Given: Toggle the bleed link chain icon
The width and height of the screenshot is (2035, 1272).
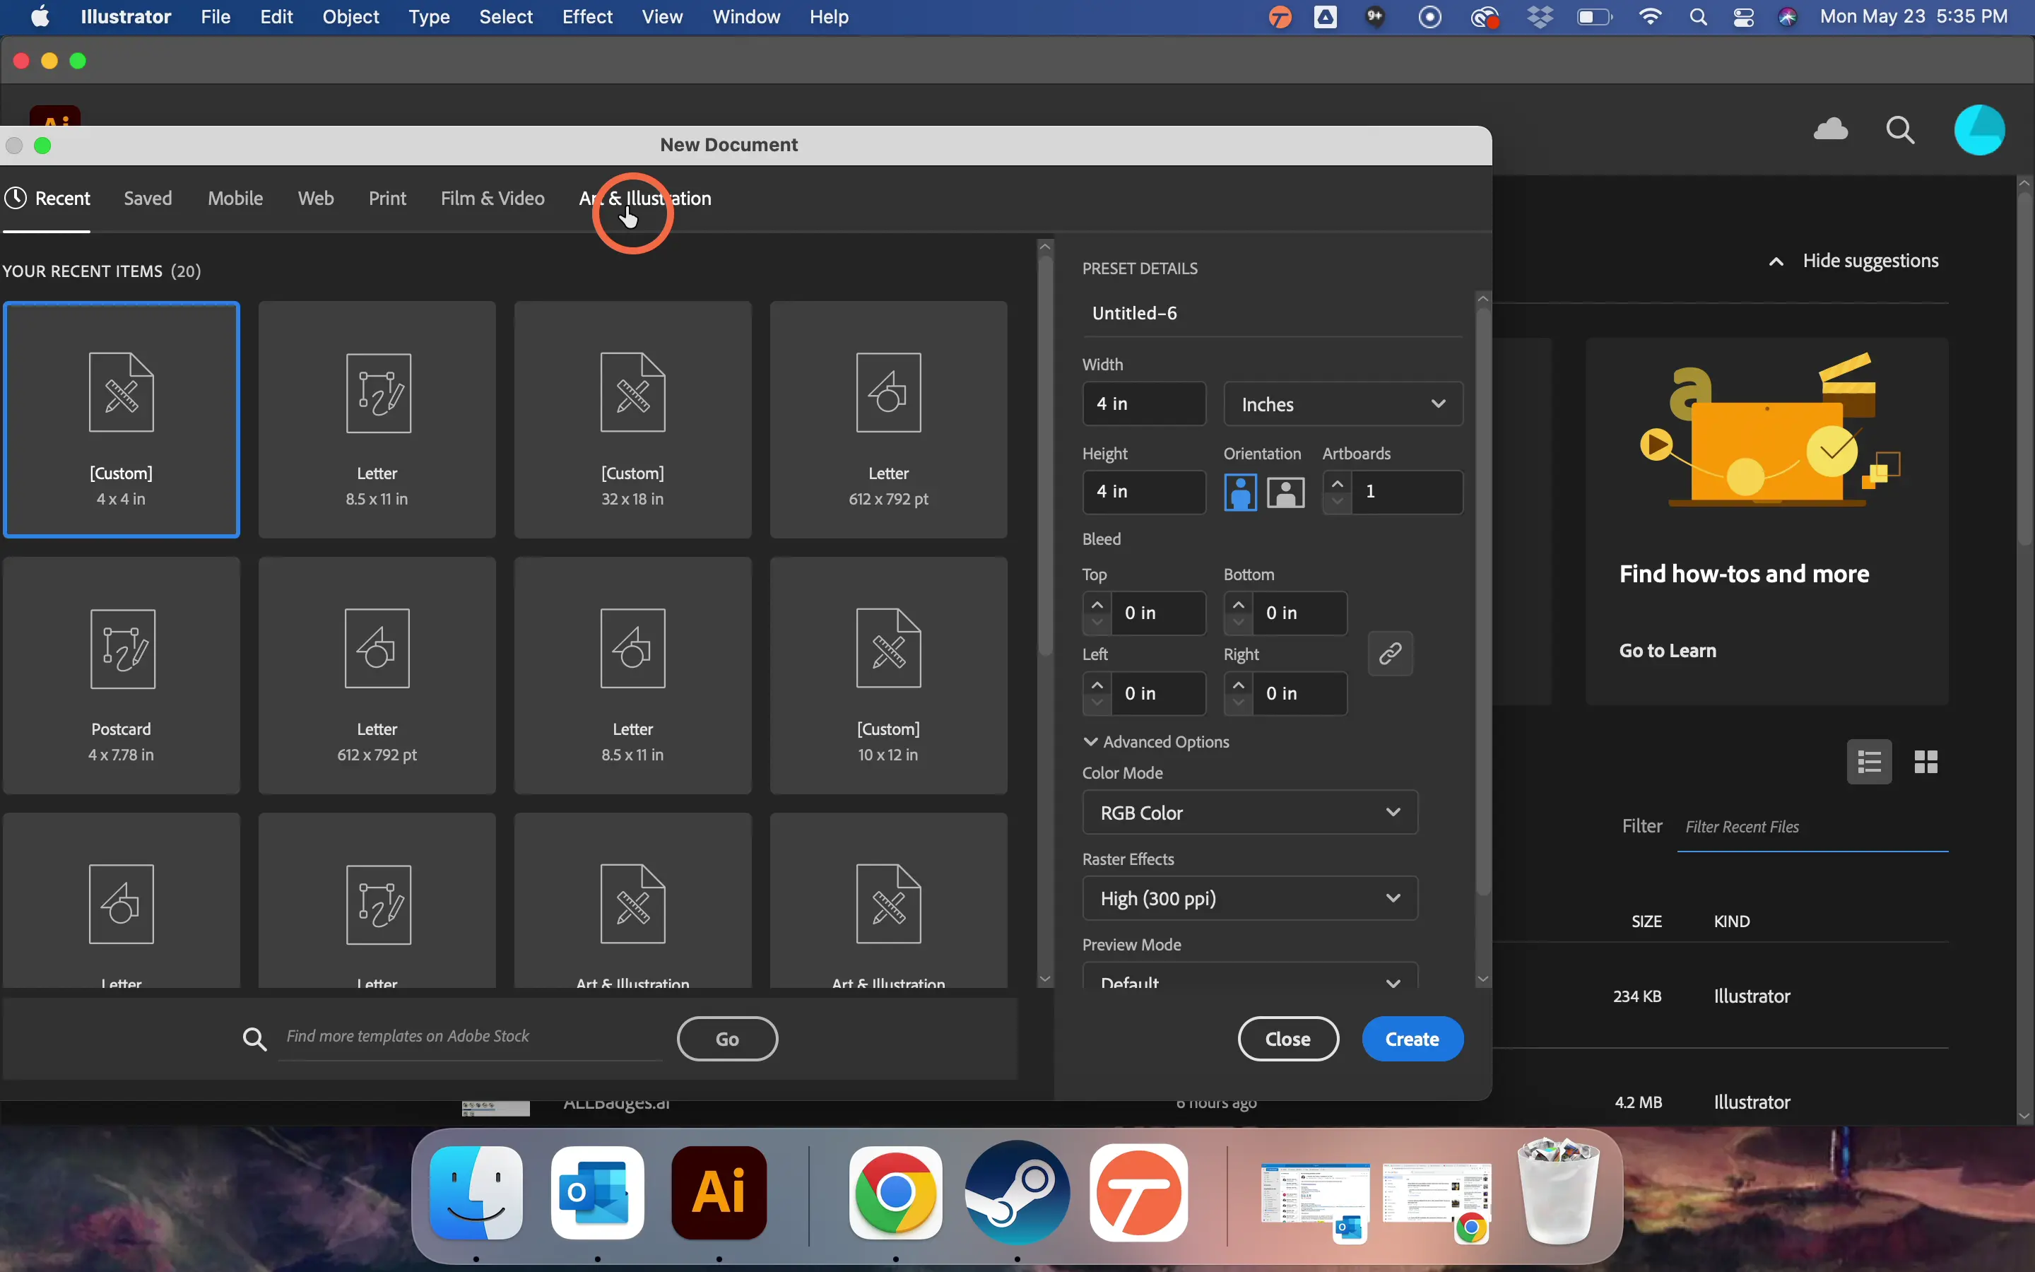Looking at the screenshot, I should (1390, 654).
